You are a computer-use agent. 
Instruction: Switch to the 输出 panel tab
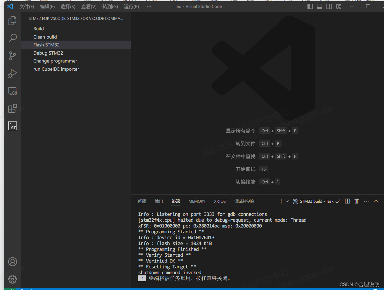[159, 201]
